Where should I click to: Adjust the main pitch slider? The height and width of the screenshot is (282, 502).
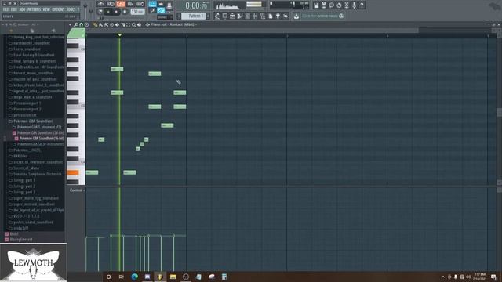click(x=91, y=10)
